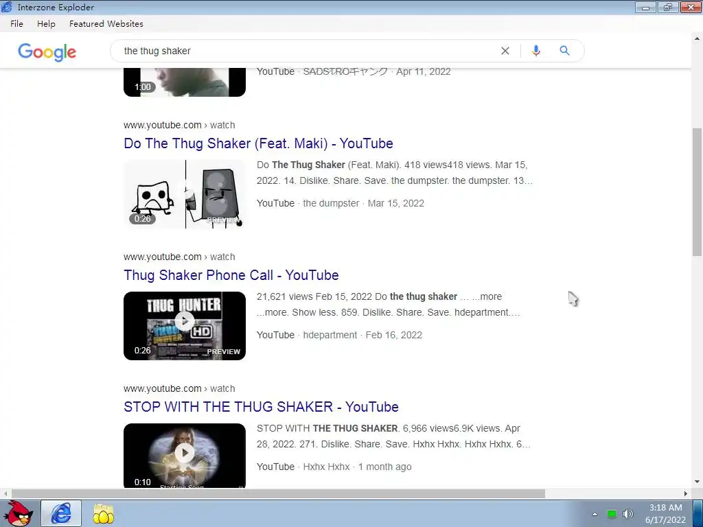Click the Interzone Exploder title bar icon
The image size is (703, 527).
pos(7,7)
